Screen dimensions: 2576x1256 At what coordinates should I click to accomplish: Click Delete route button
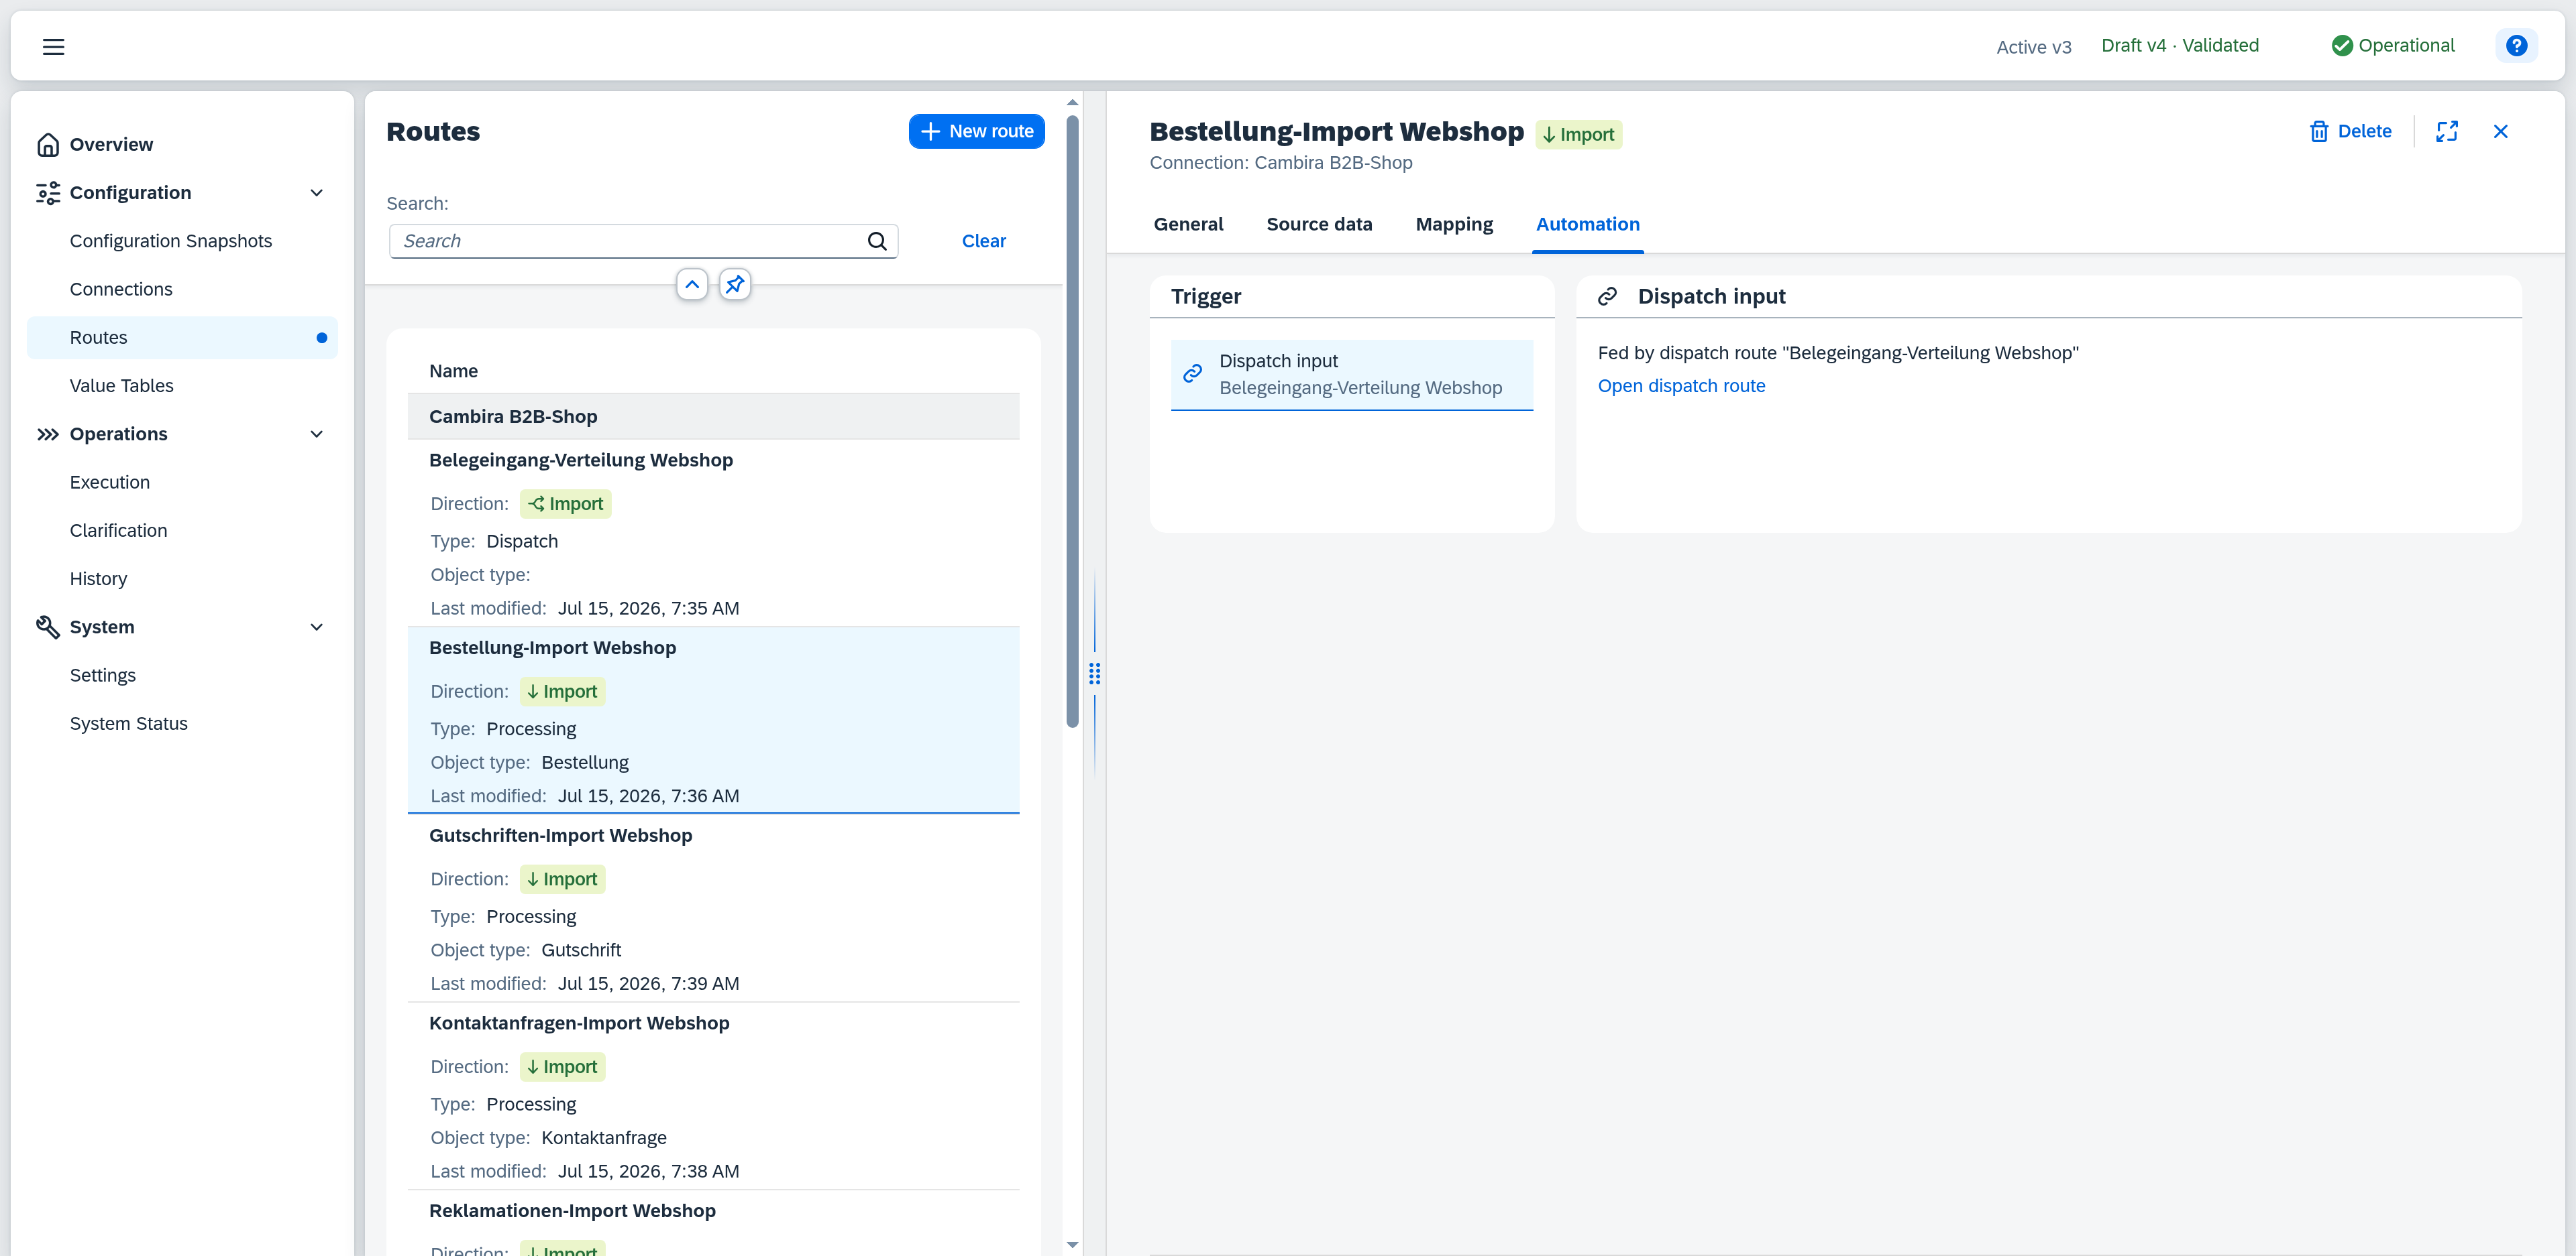(x=2350, y=132)
